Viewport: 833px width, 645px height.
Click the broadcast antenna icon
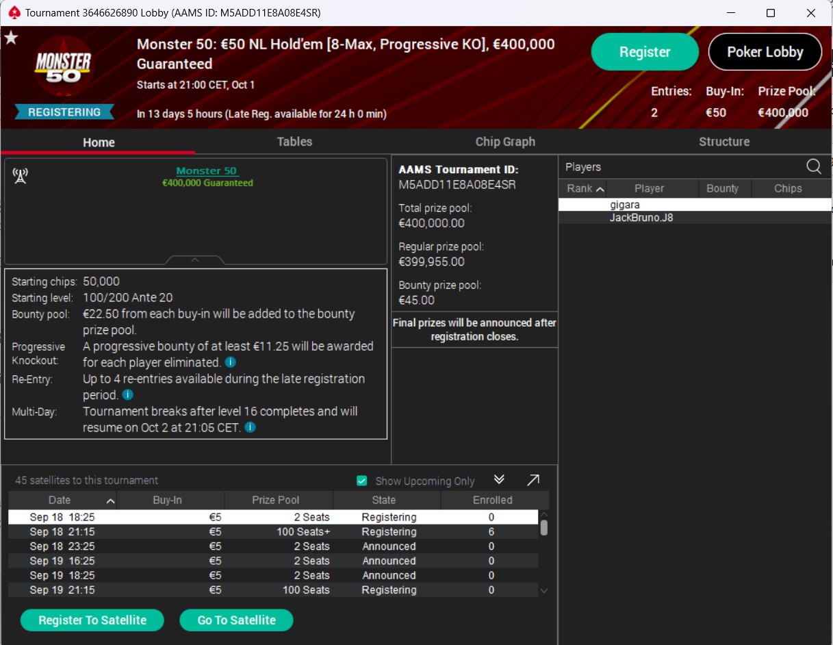pyautogui.click(x=20, y=176)
